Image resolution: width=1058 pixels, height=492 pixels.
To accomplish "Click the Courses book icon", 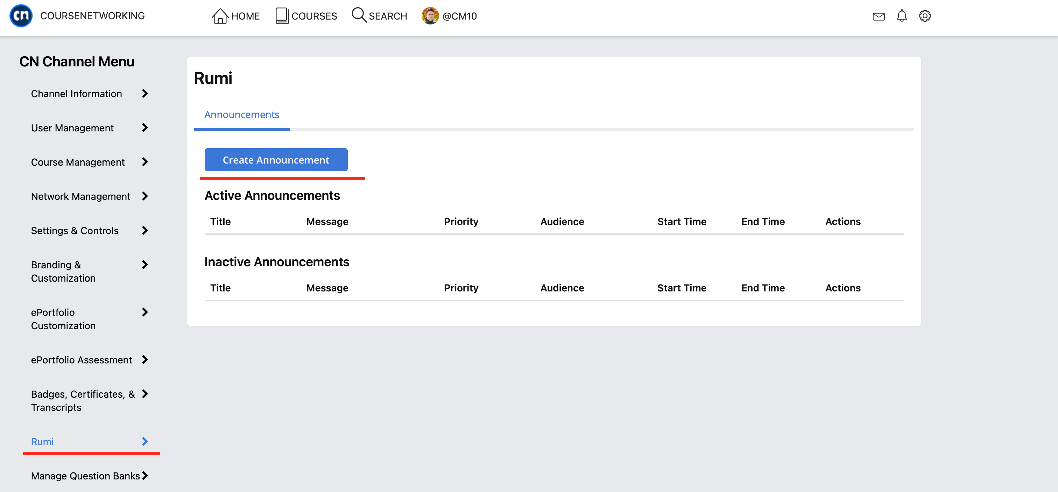I will (282, 16).
